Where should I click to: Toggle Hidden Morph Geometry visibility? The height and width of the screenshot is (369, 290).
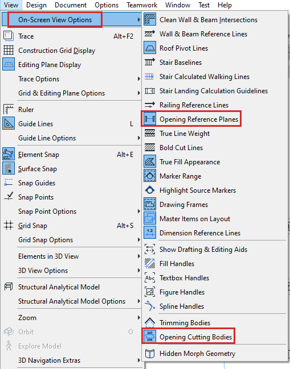coord(215,353)
